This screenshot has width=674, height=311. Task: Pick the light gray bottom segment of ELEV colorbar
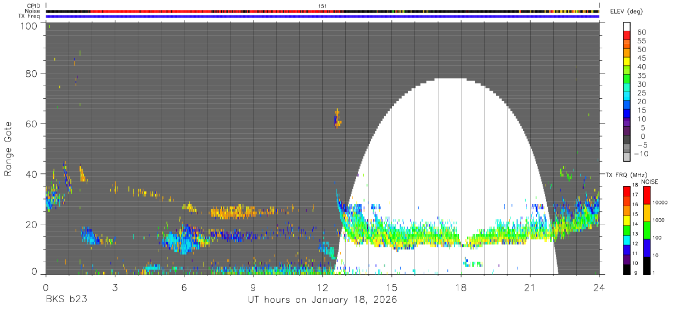(x=627, y=158)
